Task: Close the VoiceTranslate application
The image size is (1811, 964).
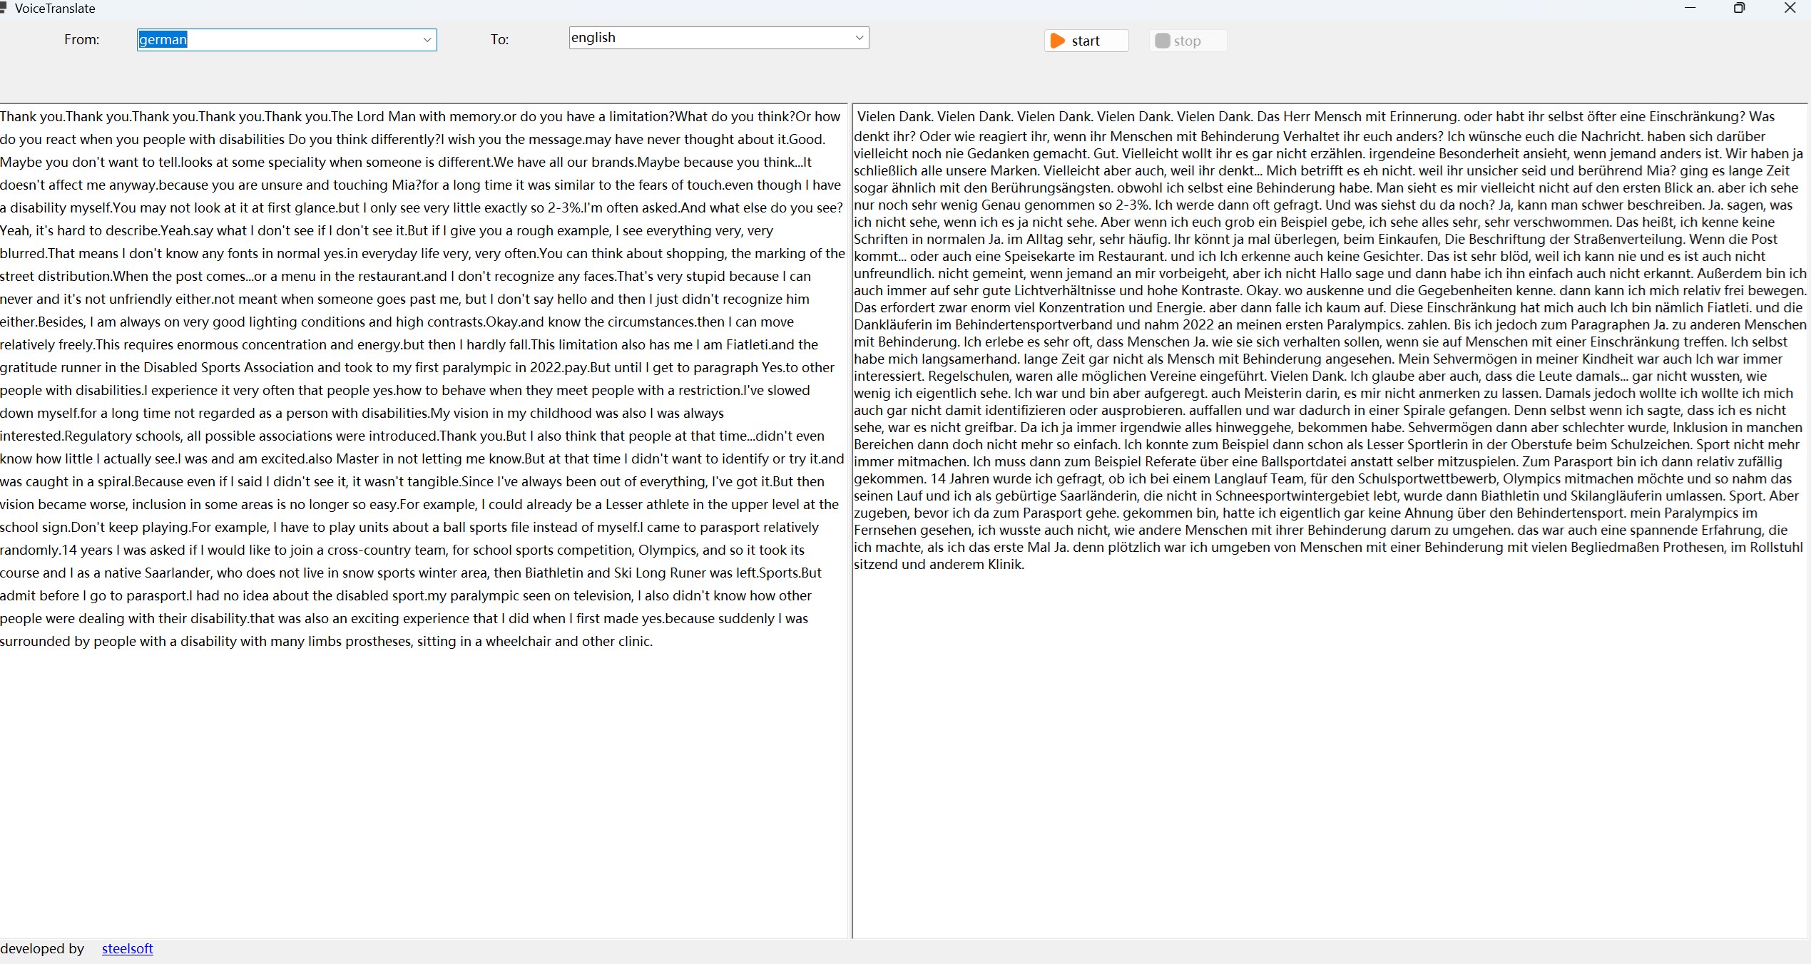Action: coord(1790,8)
